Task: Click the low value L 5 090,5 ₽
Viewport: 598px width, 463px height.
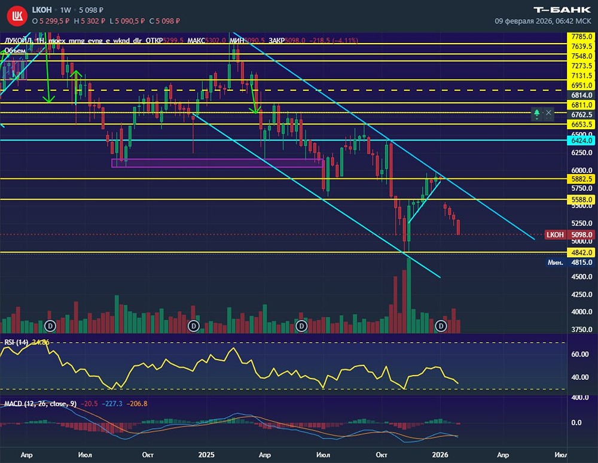Action: pyautogui.click(x=127, y=21)
